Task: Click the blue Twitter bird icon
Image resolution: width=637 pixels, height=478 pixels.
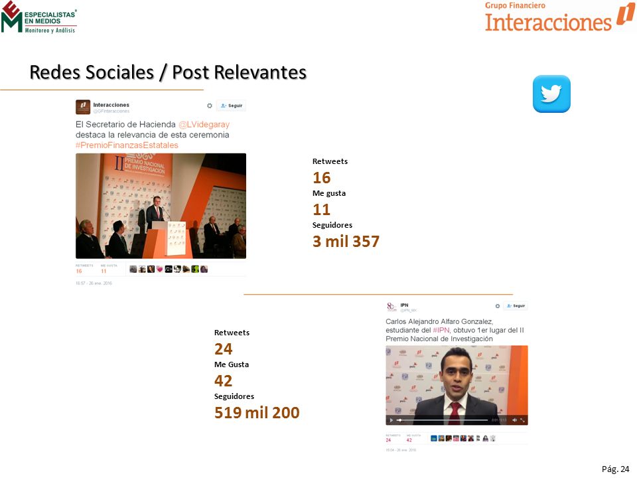Action: pos(551,94)
